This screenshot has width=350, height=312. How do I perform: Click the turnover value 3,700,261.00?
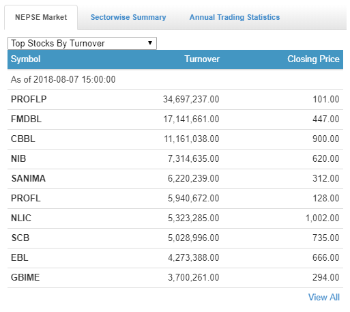(194, 277)
